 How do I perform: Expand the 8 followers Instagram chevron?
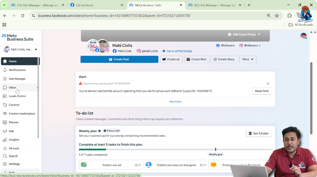coord(260,46)
